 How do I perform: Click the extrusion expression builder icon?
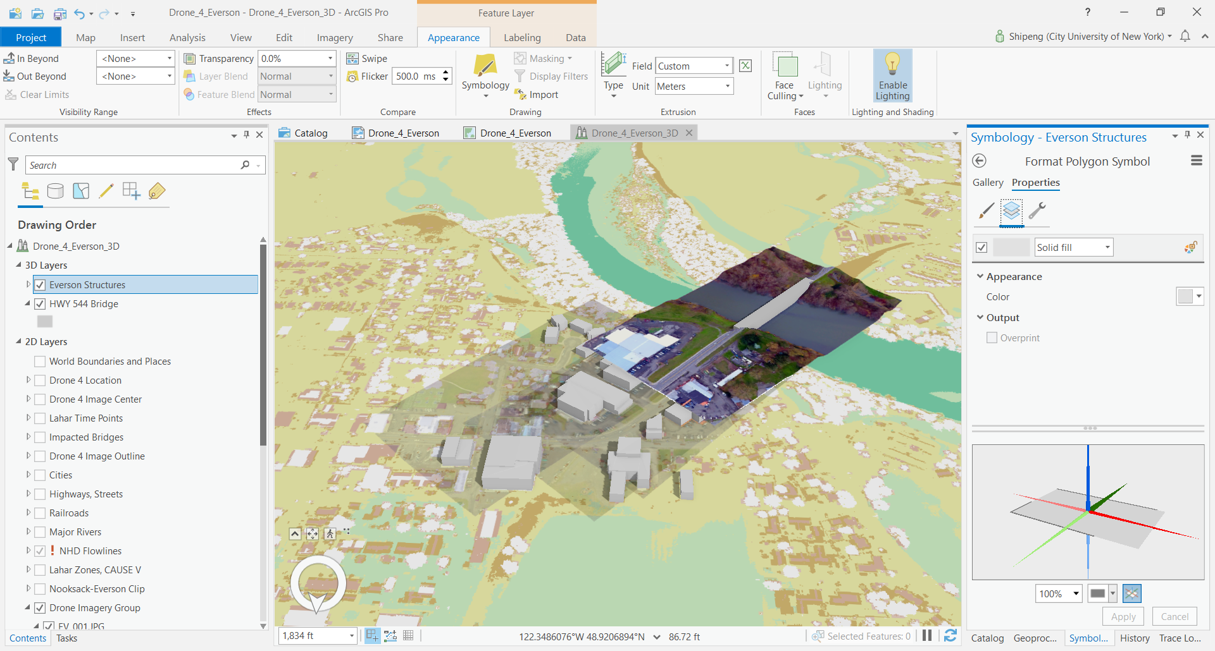(745, 66)
